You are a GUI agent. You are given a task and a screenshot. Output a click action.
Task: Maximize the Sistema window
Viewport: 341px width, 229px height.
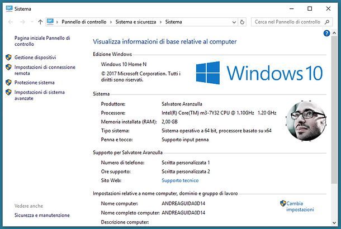pos(310,8)
